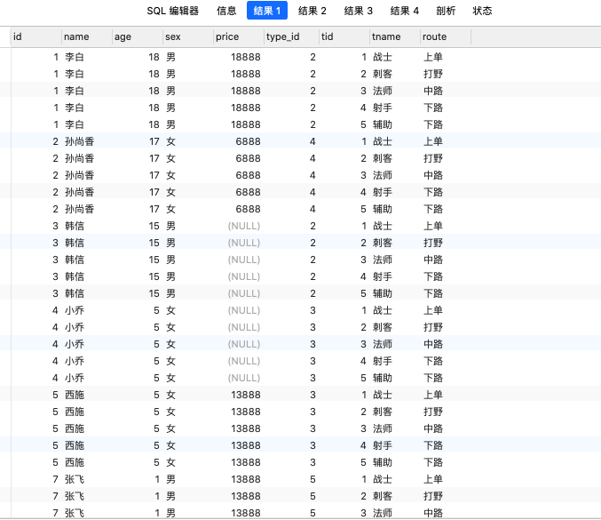Select 辅助 in the 西施 rows
Image resolution: width=601 pixels, height=520 pixels.
point(383,462)
